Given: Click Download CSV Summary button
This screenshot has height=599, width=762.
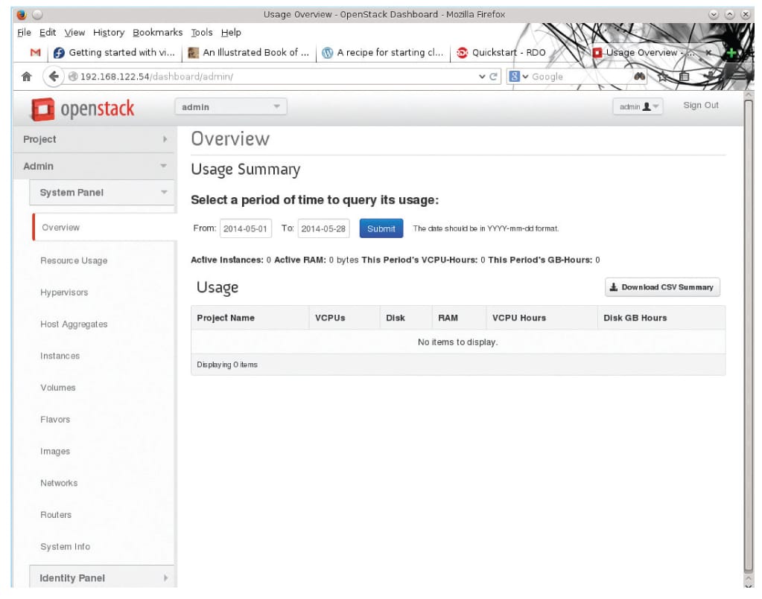Looking at the screenshot, I should click(661, 287).
